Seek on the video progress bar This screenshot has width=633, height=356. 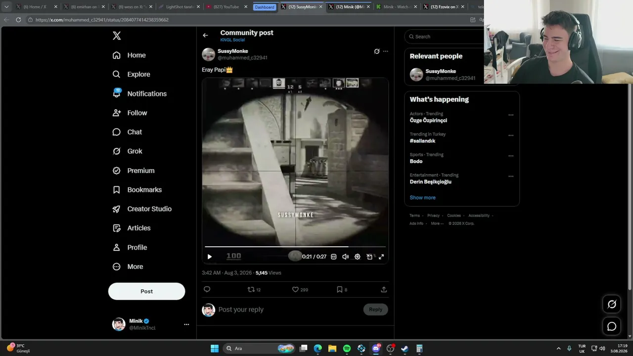click(295, 246)
